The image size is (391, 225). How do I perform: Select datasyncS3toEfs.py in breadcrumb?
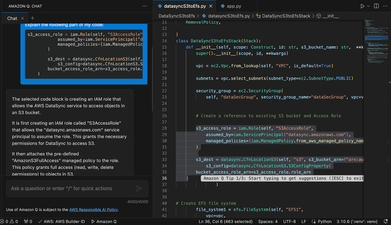(x=229, y=16)
